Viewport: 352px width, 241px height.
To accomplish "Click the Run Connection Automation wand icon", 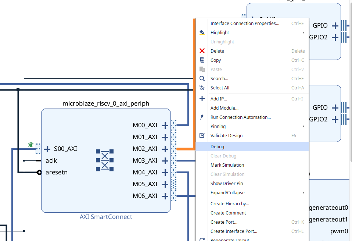I will click(x=202, y=117).
